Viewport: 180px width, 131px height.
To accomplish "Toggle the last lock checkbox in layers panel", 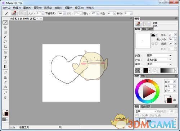I will (157, 115).
